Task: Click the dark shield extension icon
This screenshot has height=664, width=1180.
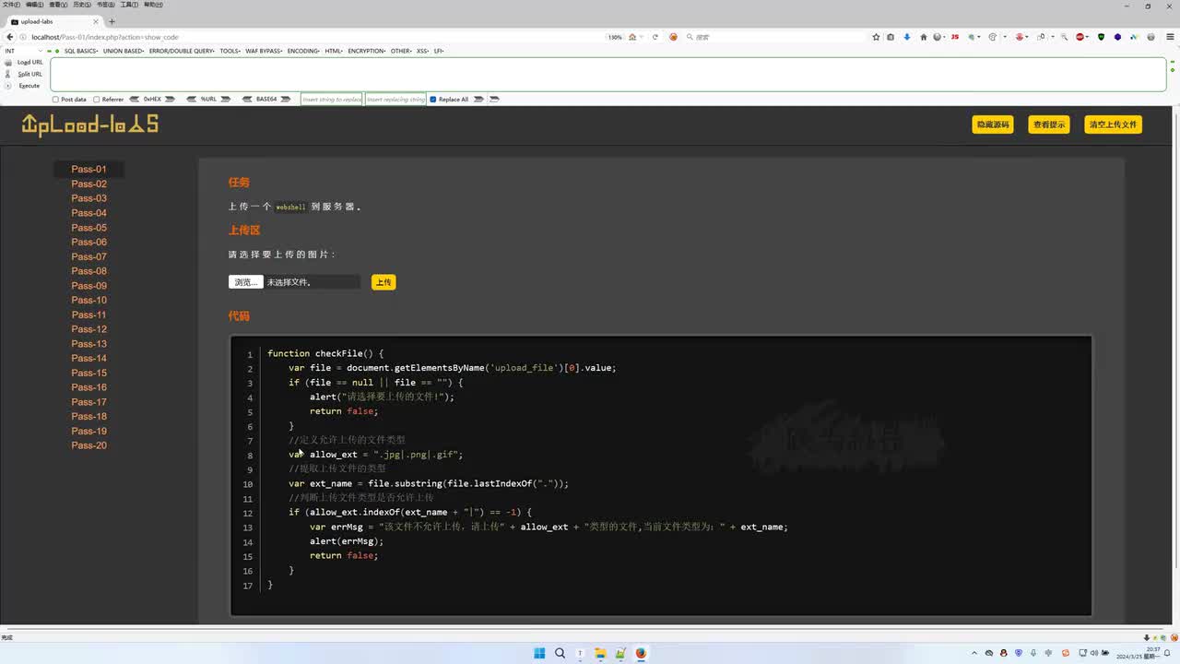Action: tap(1101, 37)
